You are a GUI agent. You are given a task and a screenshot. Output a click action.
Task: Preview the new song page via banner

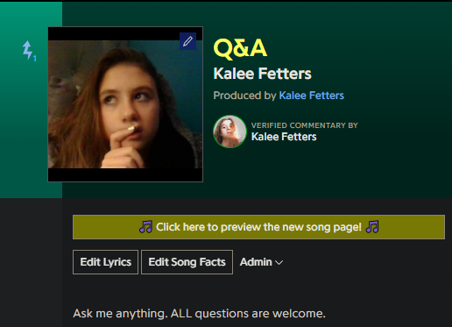[258, 227]
